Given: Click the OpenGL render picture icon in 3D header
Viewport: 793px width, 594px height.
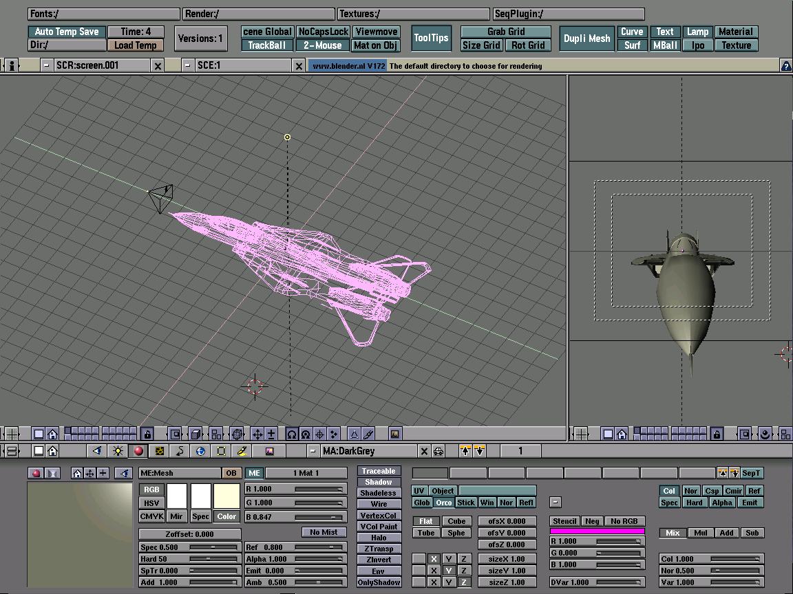Looking at the screenshot, I should tap(395, 433).
